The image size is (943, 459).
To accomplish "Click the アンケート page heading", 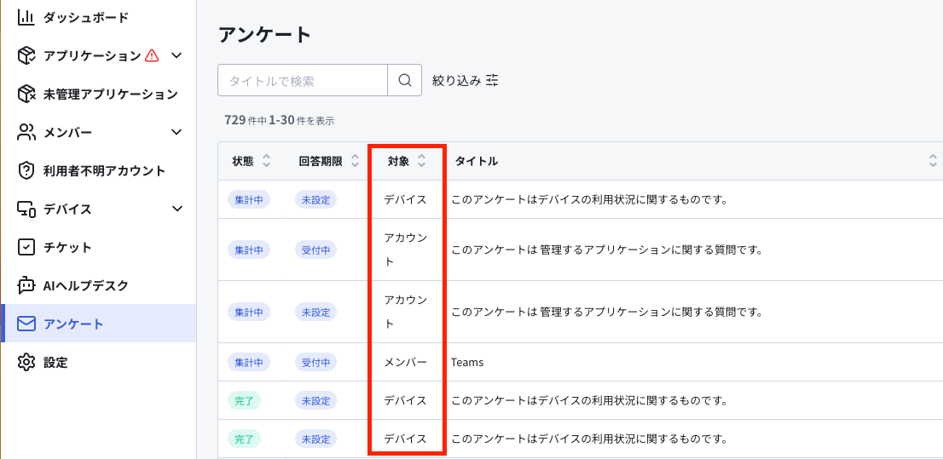I will click(264, 34).
